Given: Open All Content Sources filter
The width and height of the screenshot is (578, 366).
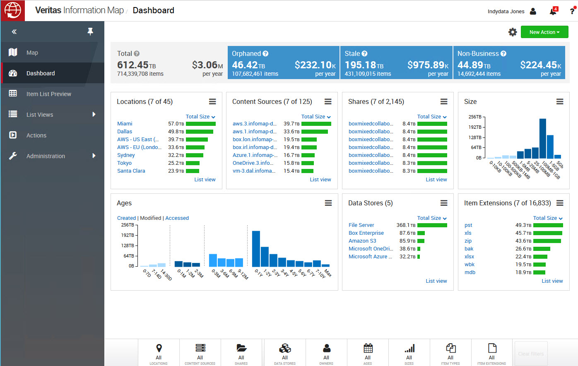Looking at the screenshot, I should click(x=200, y=353).
